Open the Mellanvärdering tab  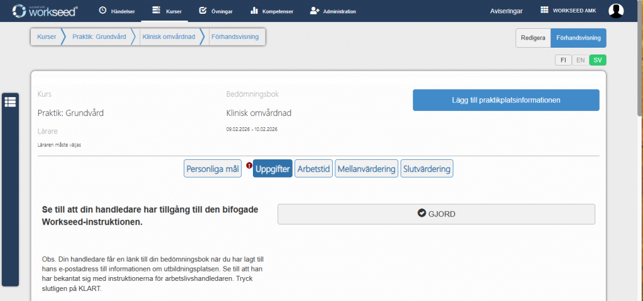tap(367, 169)
